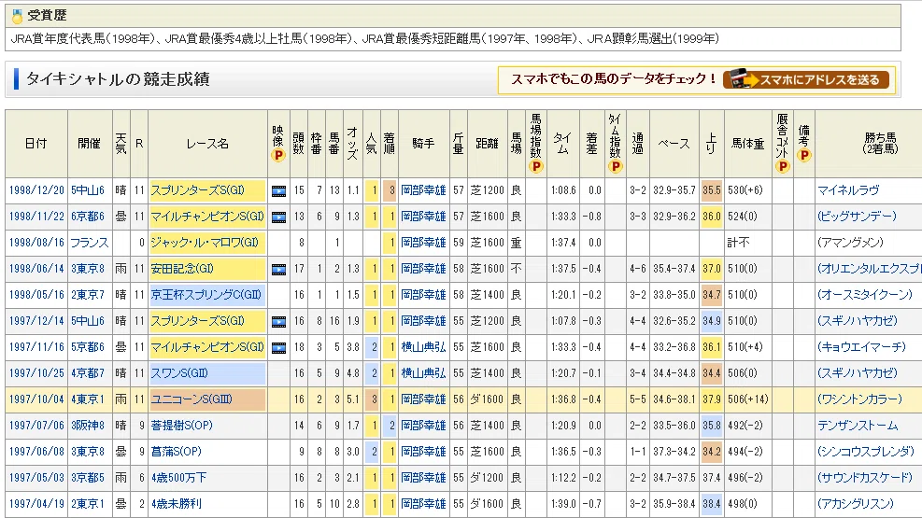Select the レース名 column header
The image size is (922, 518).
coord(207,144)
